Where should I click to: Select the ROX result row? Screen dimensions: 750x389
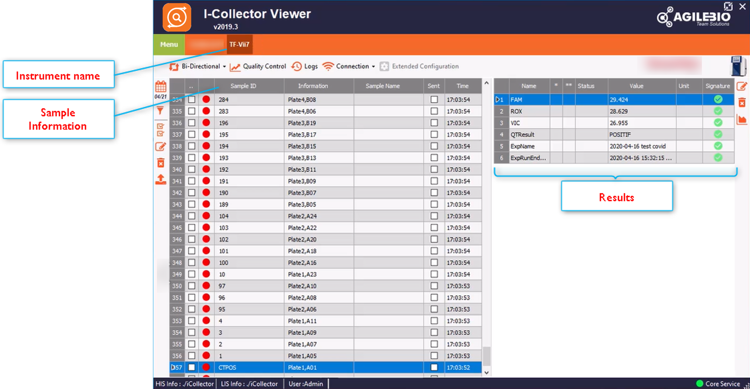[x=614, y=111]
